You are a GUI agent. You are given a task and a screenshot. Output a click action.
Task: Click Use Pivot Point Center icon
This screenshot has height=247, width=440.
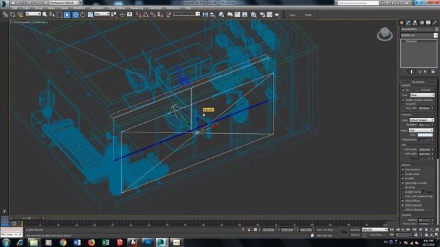pyautogui.click(x=114, y=14)
